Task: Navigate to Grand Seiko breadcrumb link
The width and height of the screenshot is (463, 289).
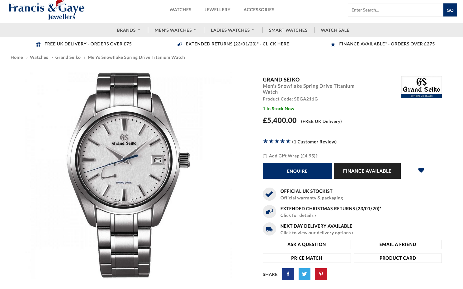Action: 68,57
